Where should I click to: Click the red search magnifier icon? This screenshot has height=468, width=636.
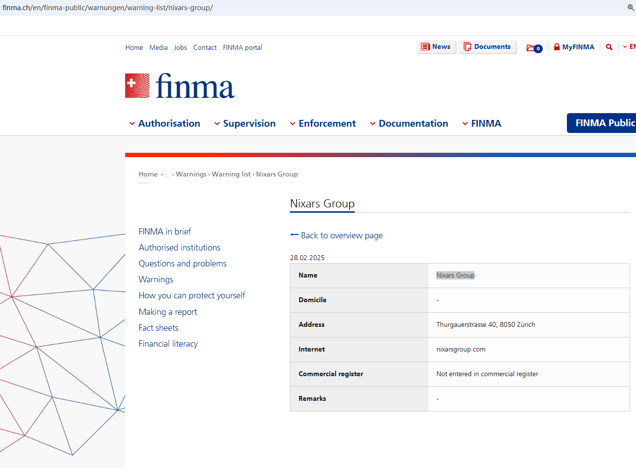[609, 47]
